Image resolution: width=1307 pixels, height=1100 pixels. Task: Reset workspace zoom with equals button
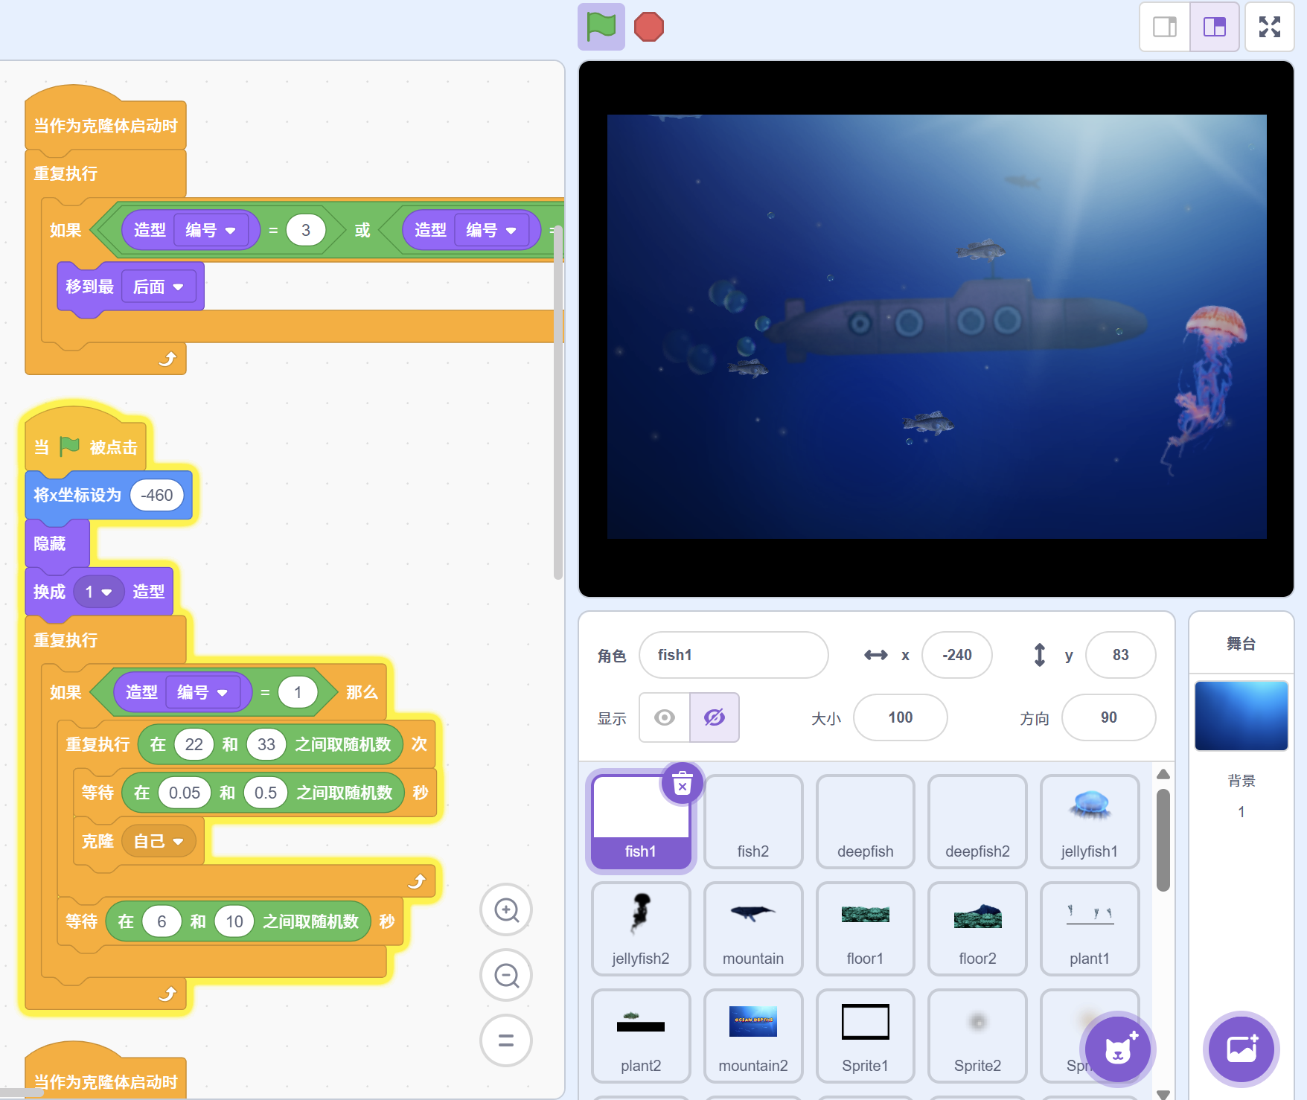pos(506,1040)
